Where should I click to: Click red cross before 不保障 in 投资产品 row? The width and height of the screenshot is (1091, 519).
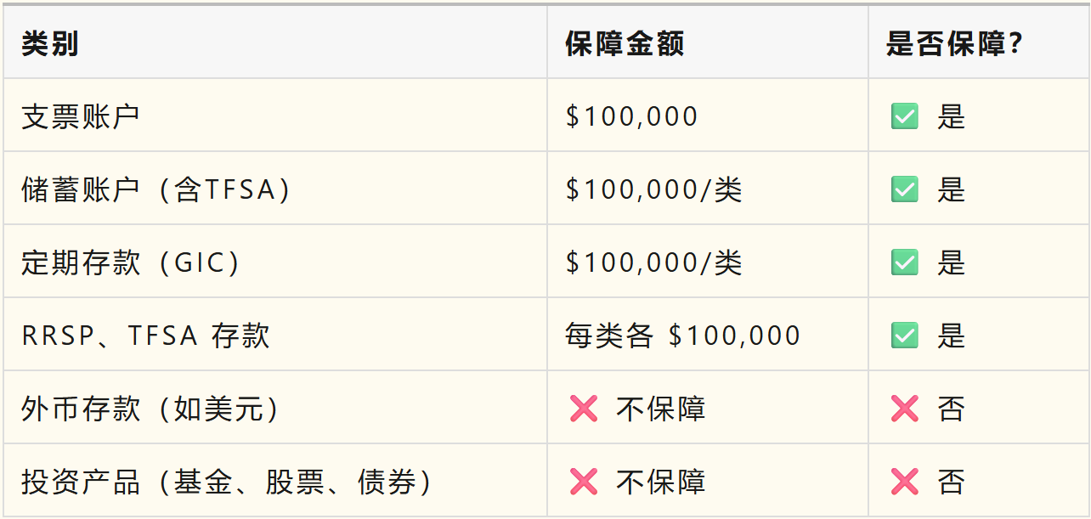click(584, 482)
